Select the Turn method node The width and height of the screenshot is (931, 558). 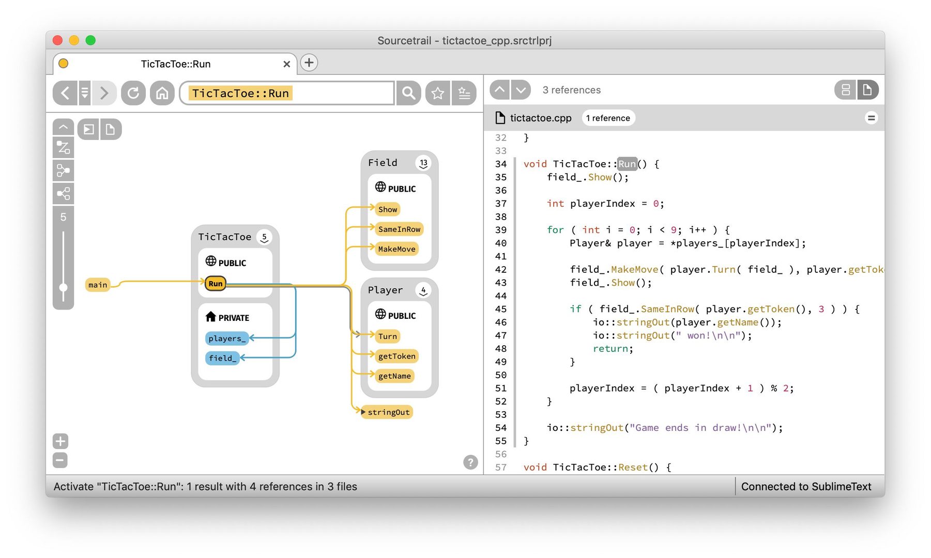tap(388, 336)
